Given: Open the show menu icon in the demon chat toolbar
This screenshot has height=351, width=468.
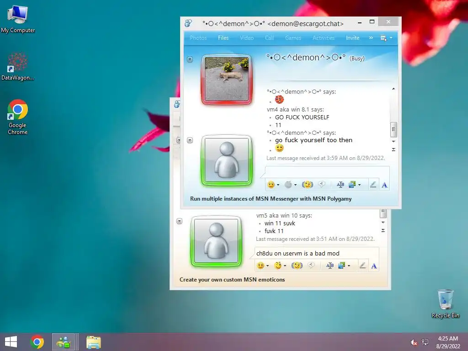Looking at the screenshot, I should pos(383,38).
